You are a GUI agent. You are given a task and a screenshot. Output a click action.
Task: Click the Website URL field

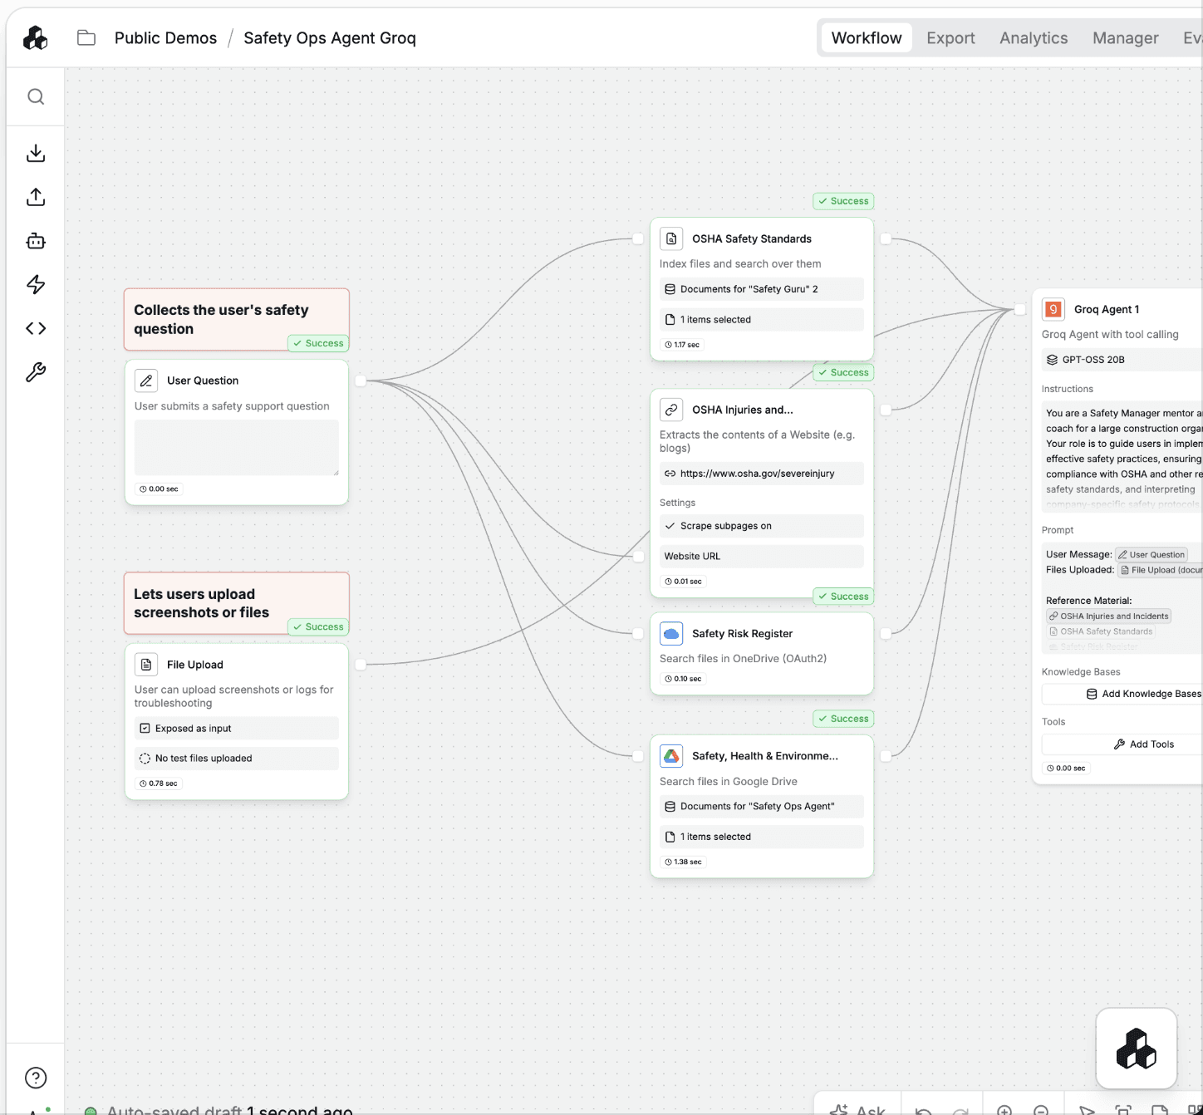(x=762, y=557)
